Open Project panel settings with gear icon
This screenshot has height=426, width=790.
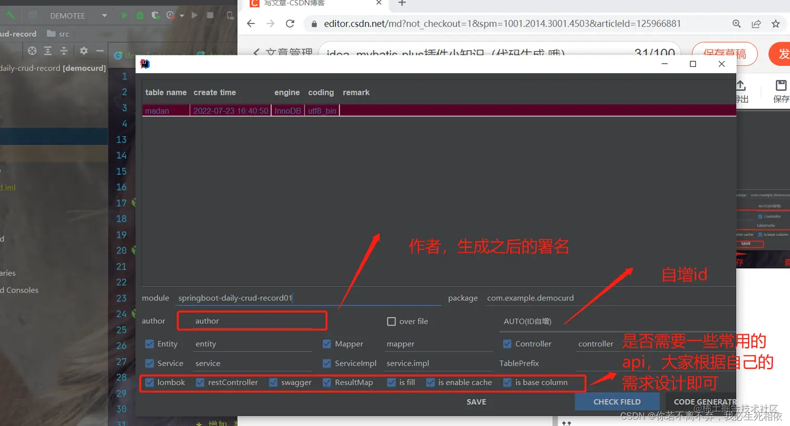[84, 51]
